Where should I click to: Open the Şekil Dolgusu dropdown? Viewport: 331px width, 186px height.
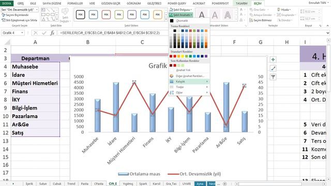tap(180, 10)
